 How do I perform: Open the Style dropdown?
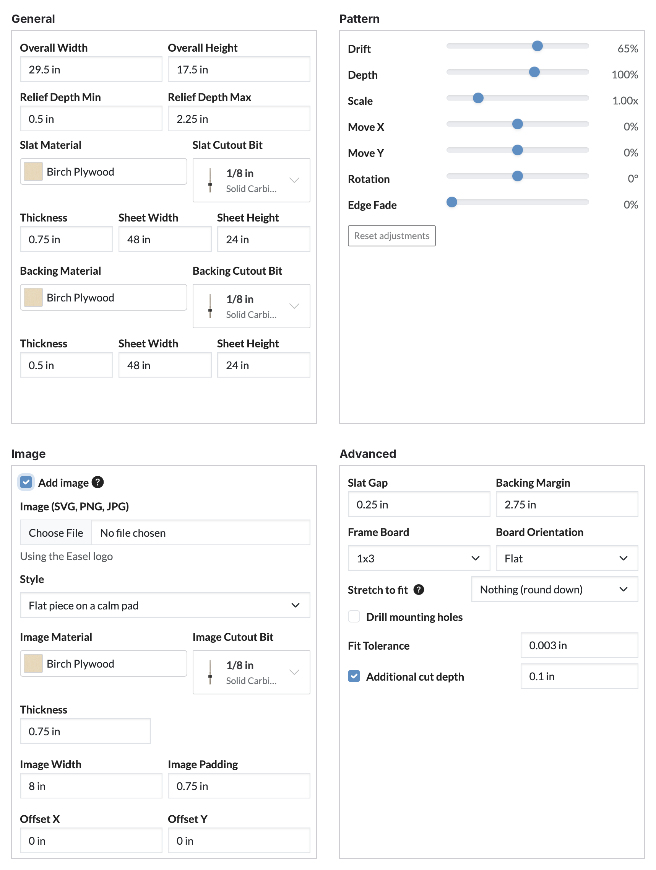click(165, 605)
